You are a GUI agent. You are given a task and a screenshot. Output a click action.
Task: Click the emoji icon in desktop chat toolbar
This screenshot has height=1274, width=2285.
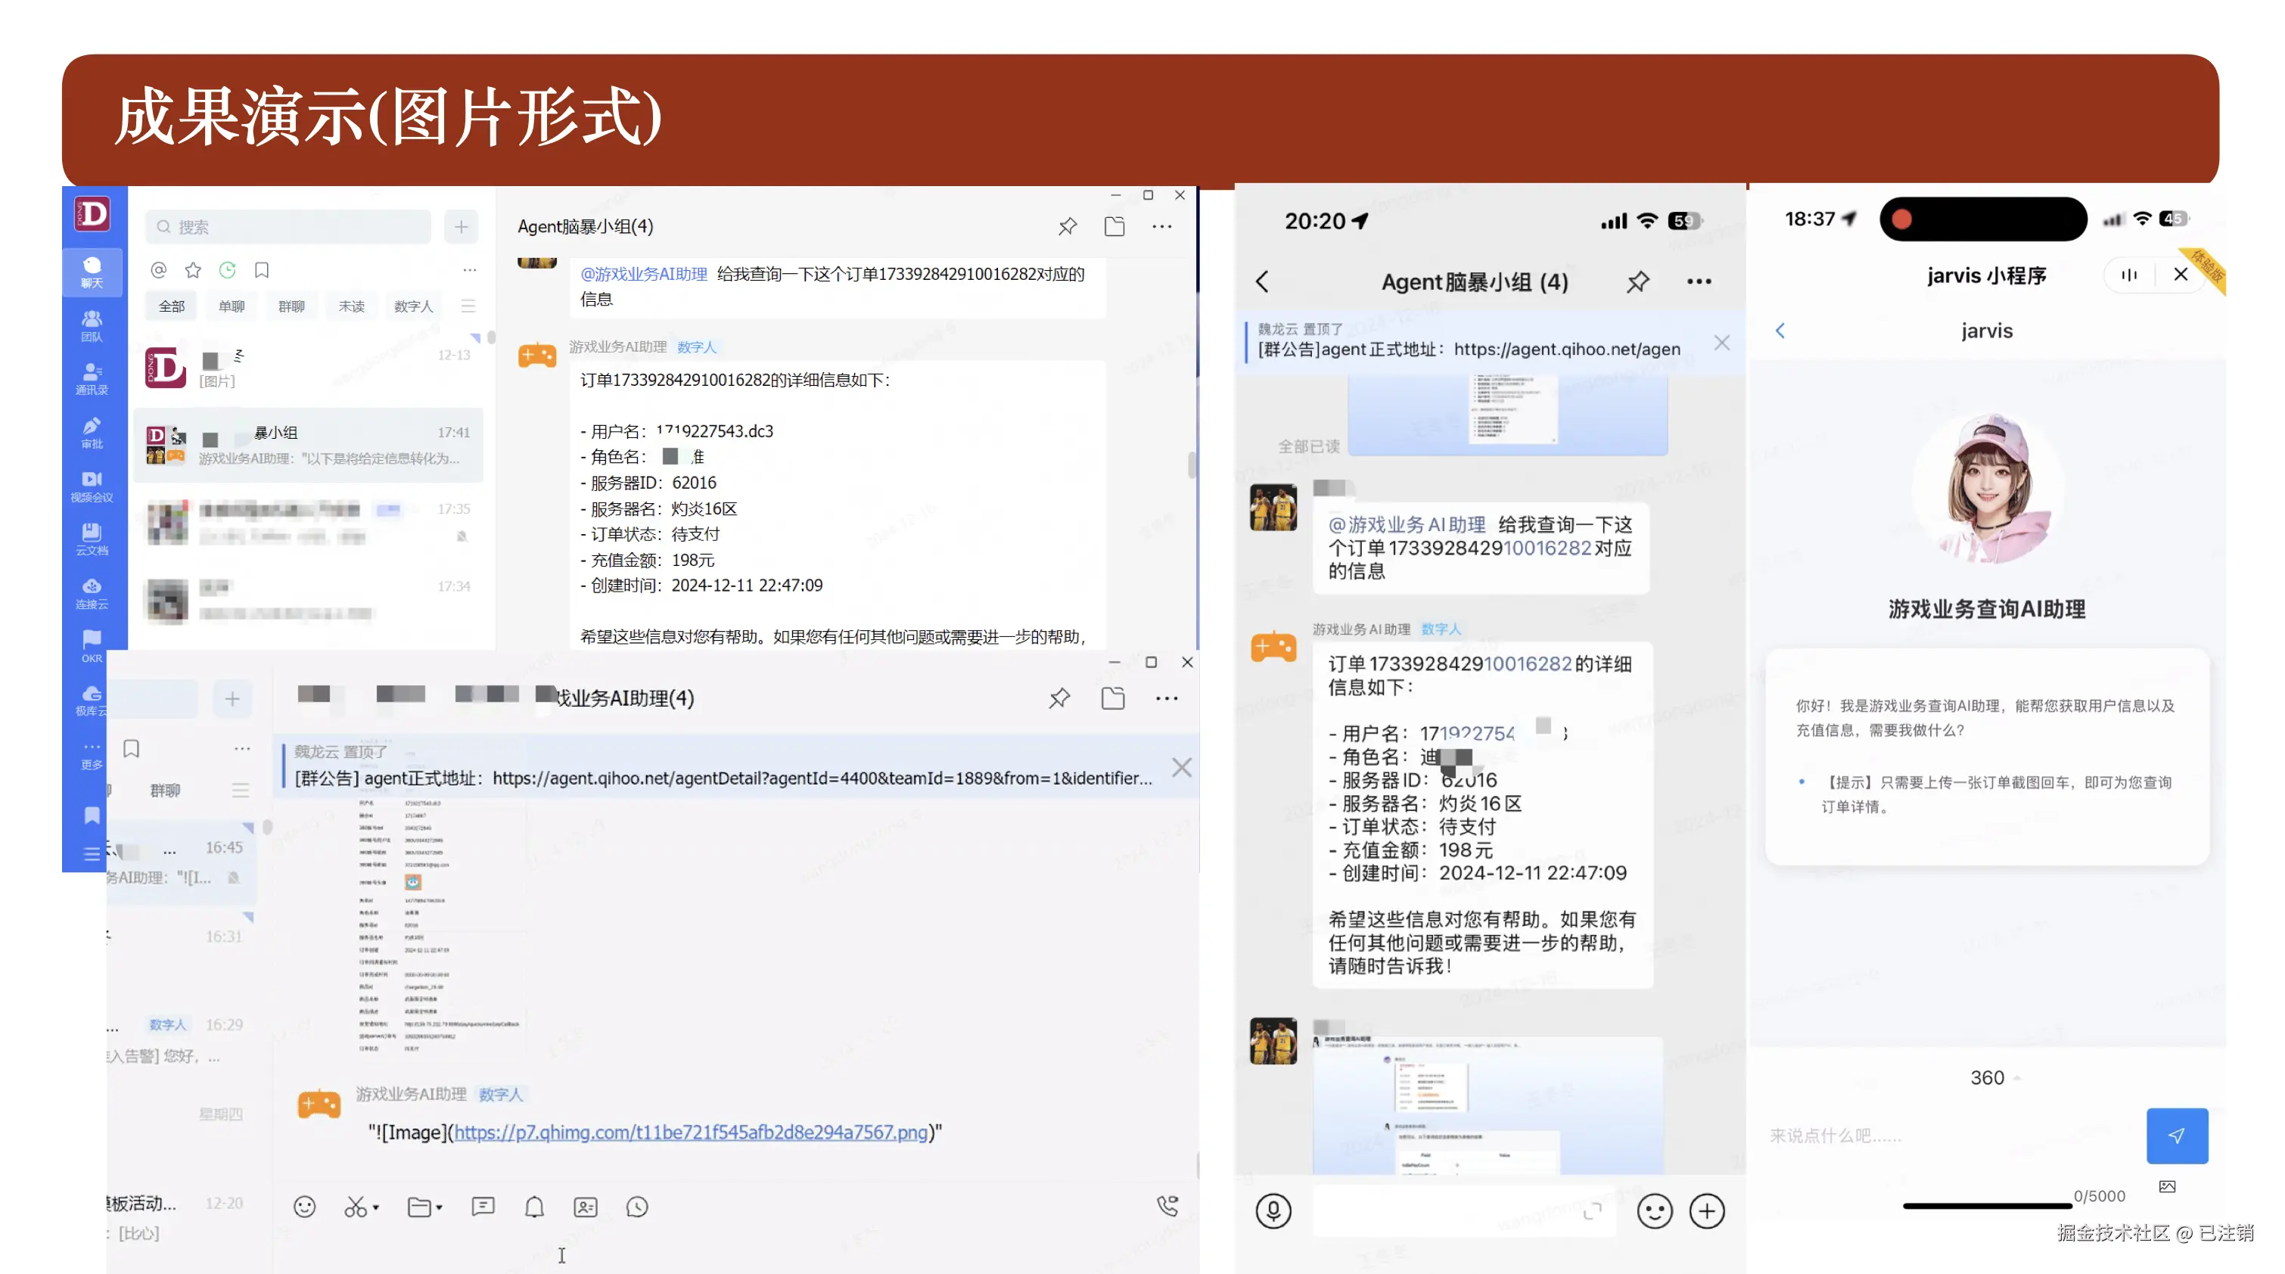[x=304, y=1207]
